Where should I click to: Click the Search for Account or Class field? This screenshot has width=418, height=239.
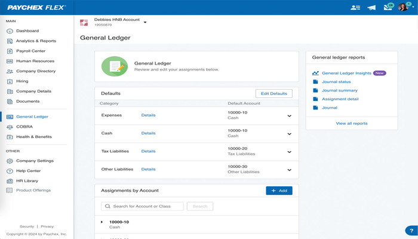tap(142, 206)
